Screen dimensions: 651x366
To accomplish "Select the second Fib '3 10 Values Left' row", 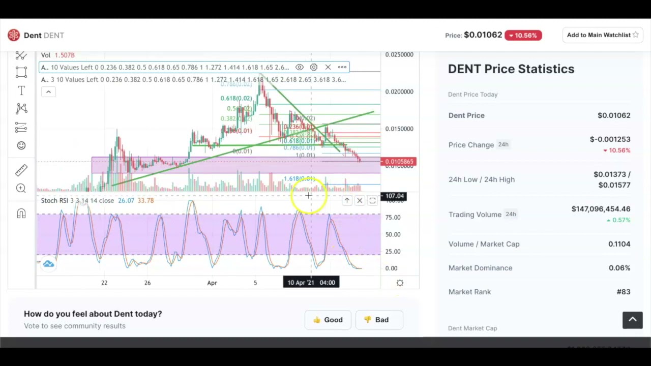I will point(193,79).
